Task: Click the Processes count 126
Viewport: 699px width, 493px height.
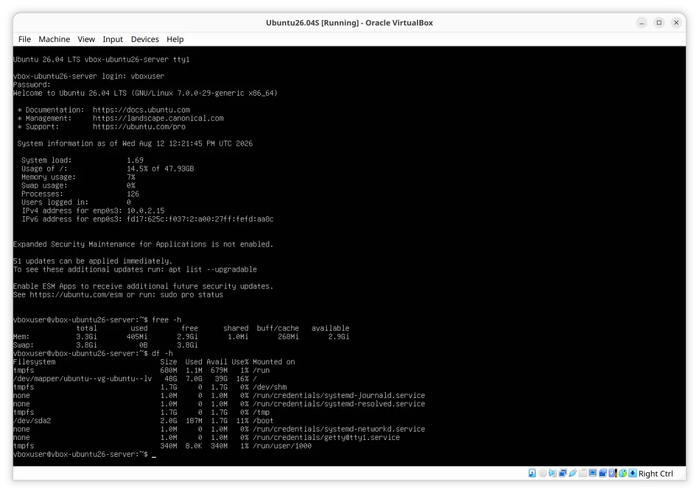Action: click(133, 194)
